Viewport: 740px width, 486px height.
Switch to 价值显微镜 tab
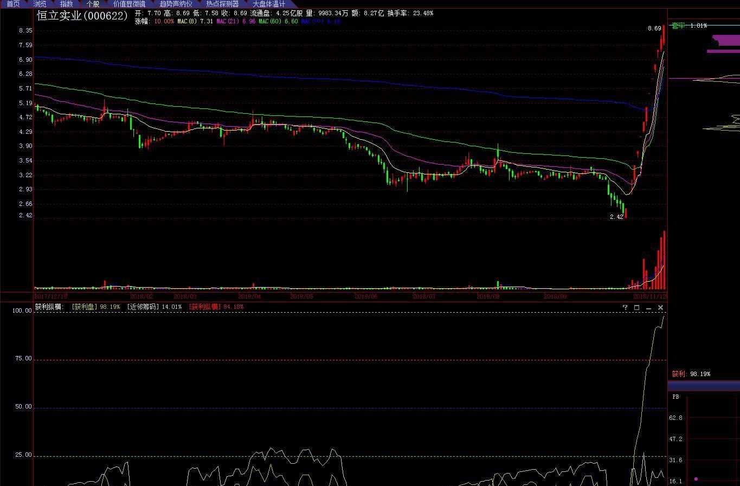tap(129, 4)
